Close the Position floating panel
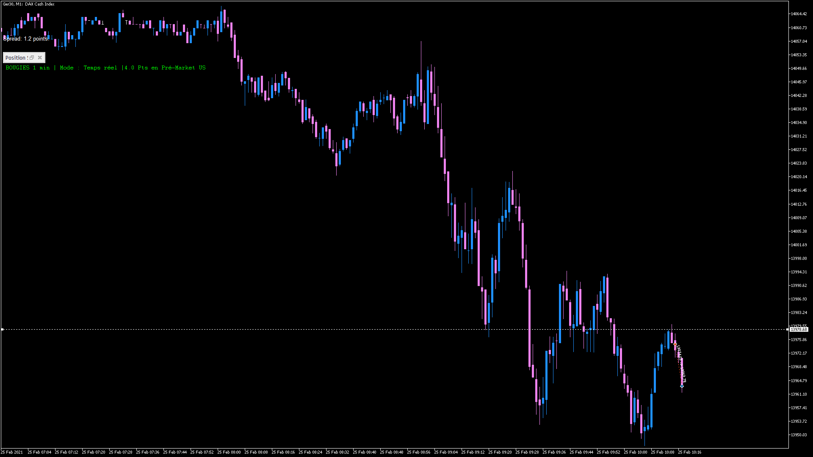Image resolution: width=813 pixels, height=457 pixels. (40, 58)
